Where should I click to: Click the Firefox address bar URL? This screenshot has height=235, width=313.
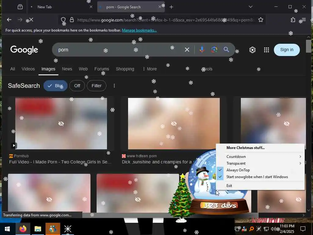[166, 20]
